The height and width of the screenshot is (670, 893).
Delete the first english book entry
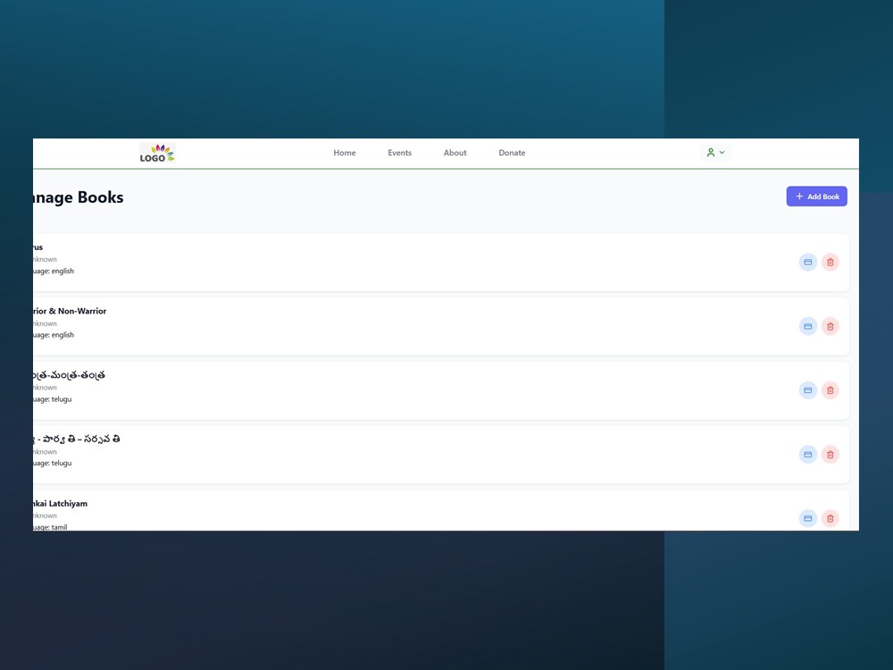point(830,262)
